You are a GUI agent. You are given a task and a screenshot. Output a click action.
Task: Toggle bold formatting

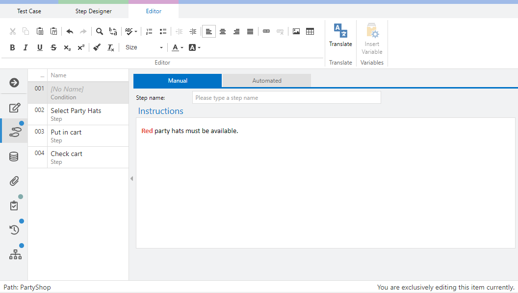pos(13,47)
